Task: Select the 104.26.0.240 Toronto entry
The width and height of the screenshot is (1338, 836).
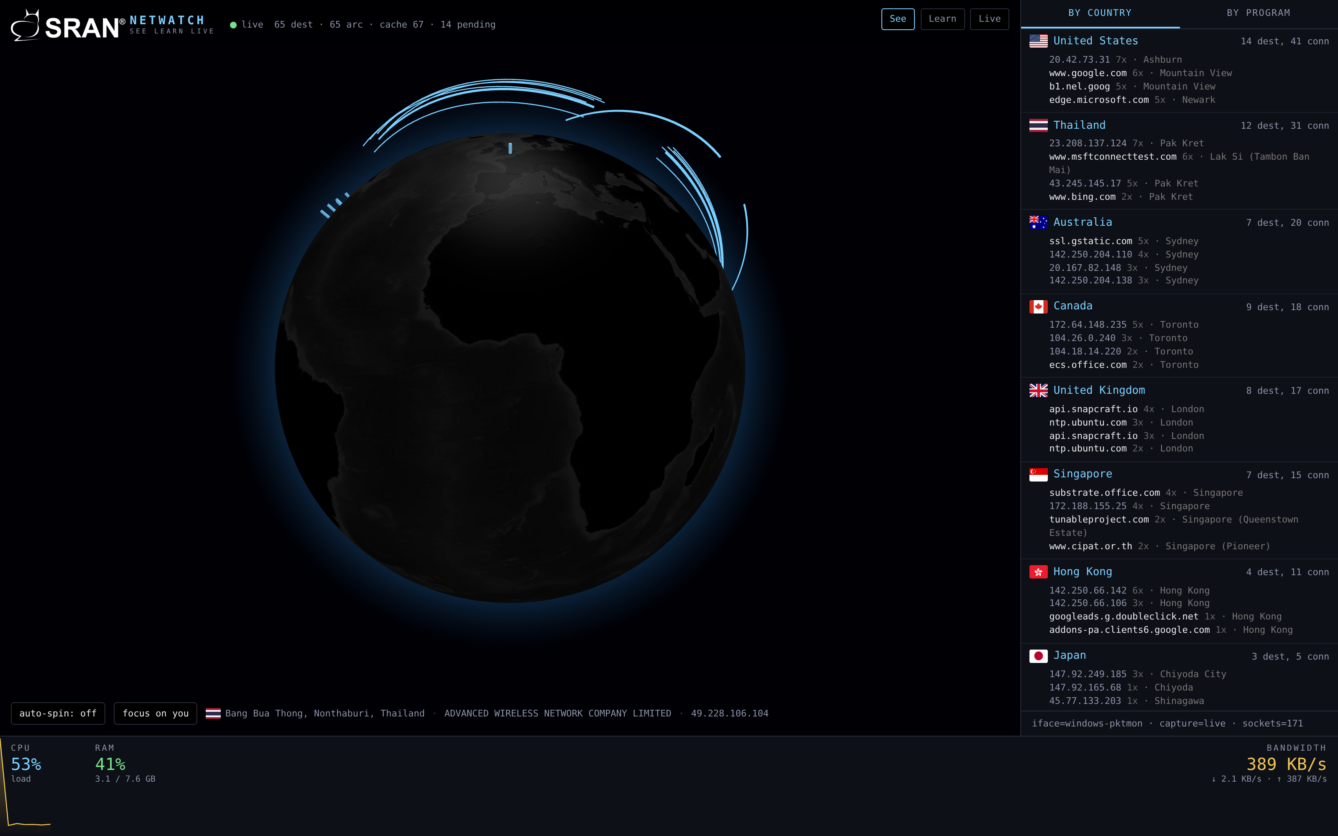Action: 1118,338
